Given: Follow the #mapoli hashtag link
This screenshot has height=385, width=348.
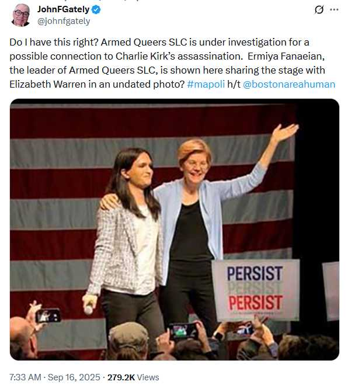Looking at the screenshot, I should click(x=206, y=84).
